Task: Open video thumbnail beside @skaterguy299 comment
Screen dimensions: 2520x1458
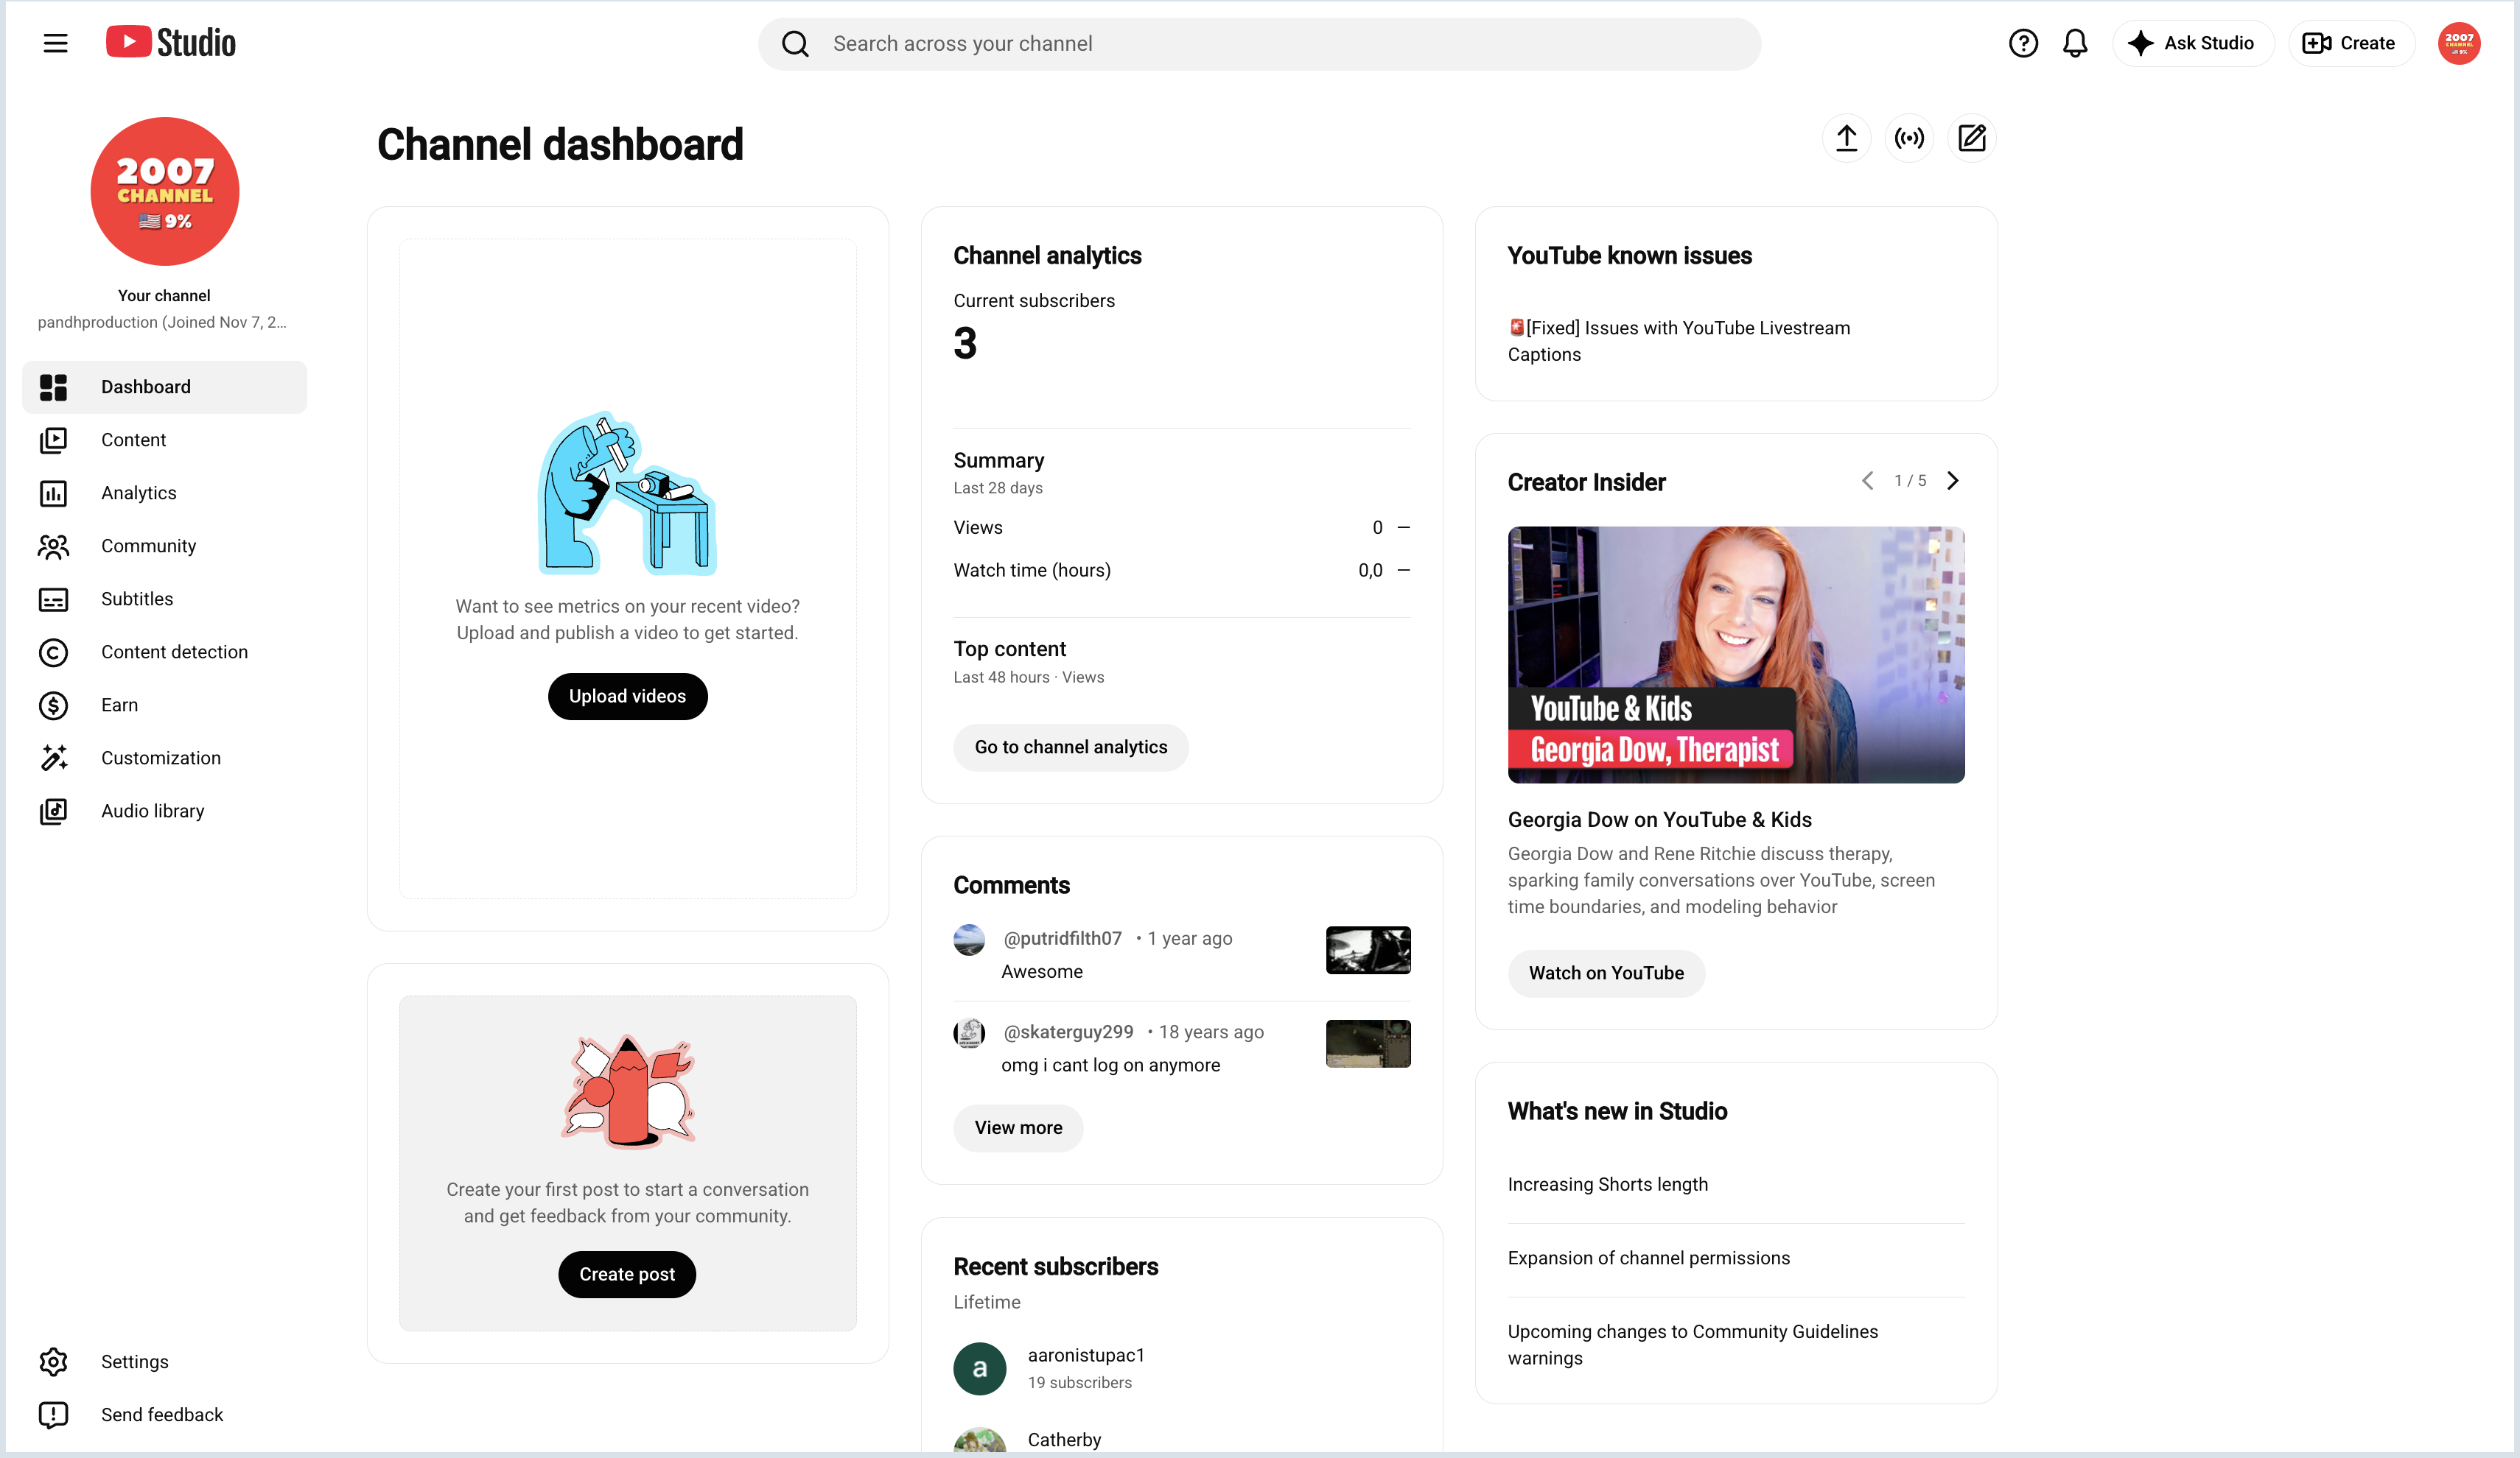Action: 1368,1043
